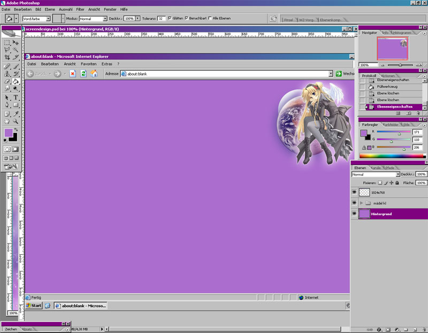Open the Farbregler panel options menu

click(x=424, y=125)
